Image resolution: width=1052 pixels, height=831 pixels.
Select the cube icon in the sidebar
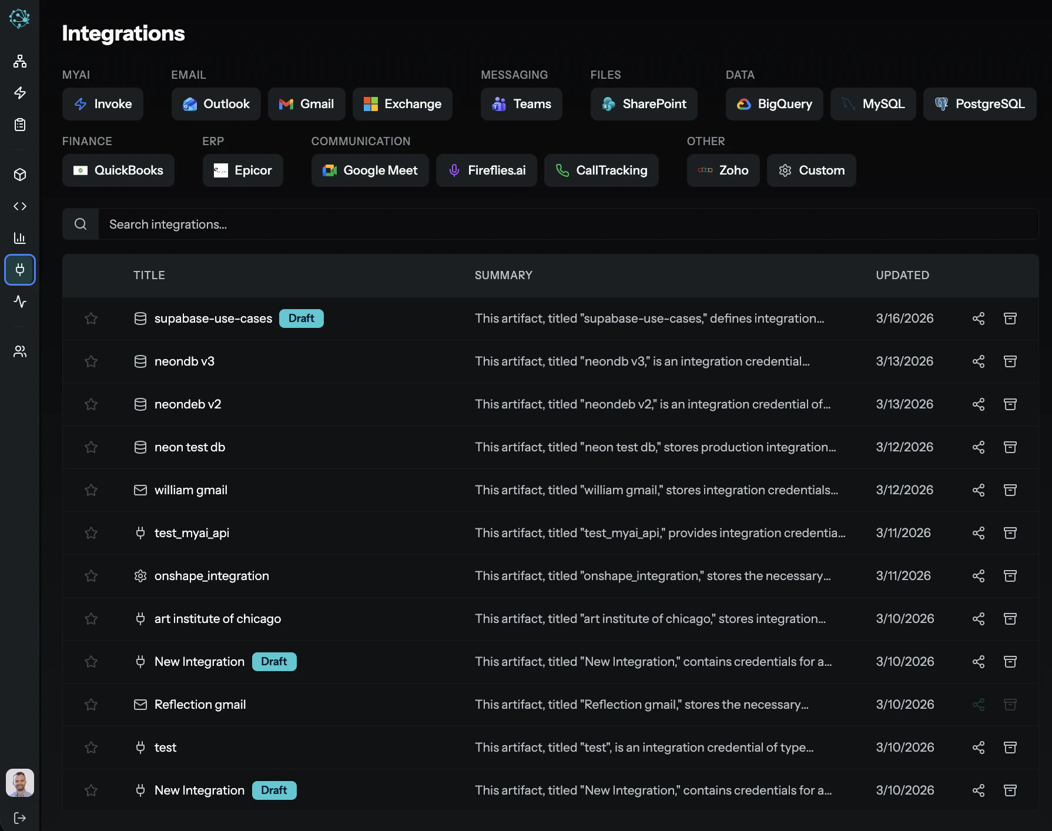(20, 175)
